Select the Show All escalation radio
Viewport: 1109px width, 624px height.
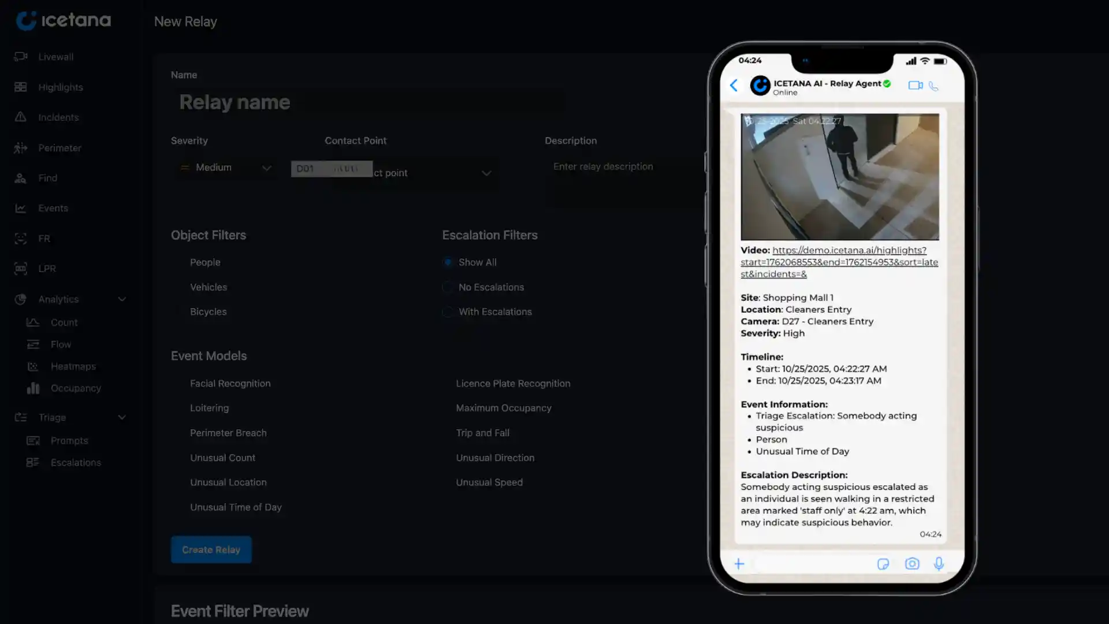point(448,262)
